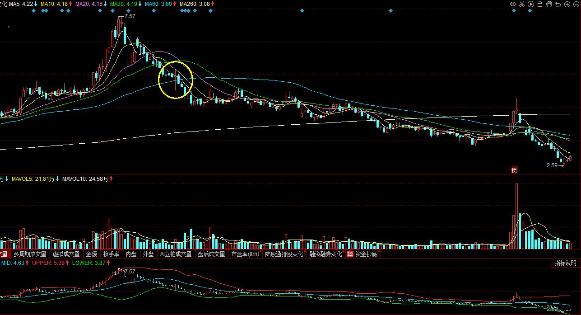The width and height of the screenshot is (581, 315).
Task: Click the LOWER: 3.87 Bollinger label
Action: (x=89, y=263)
